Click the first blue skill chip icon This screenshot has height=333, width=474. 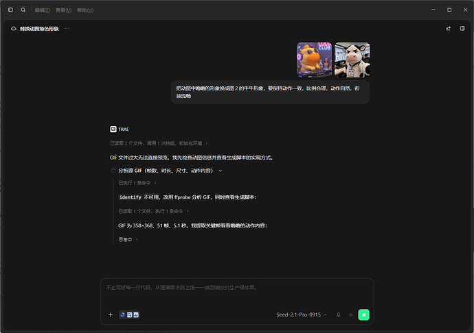(123, 315)
